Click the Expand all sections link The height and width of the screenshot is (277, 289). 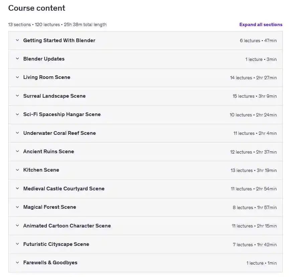tap(261, 24)
